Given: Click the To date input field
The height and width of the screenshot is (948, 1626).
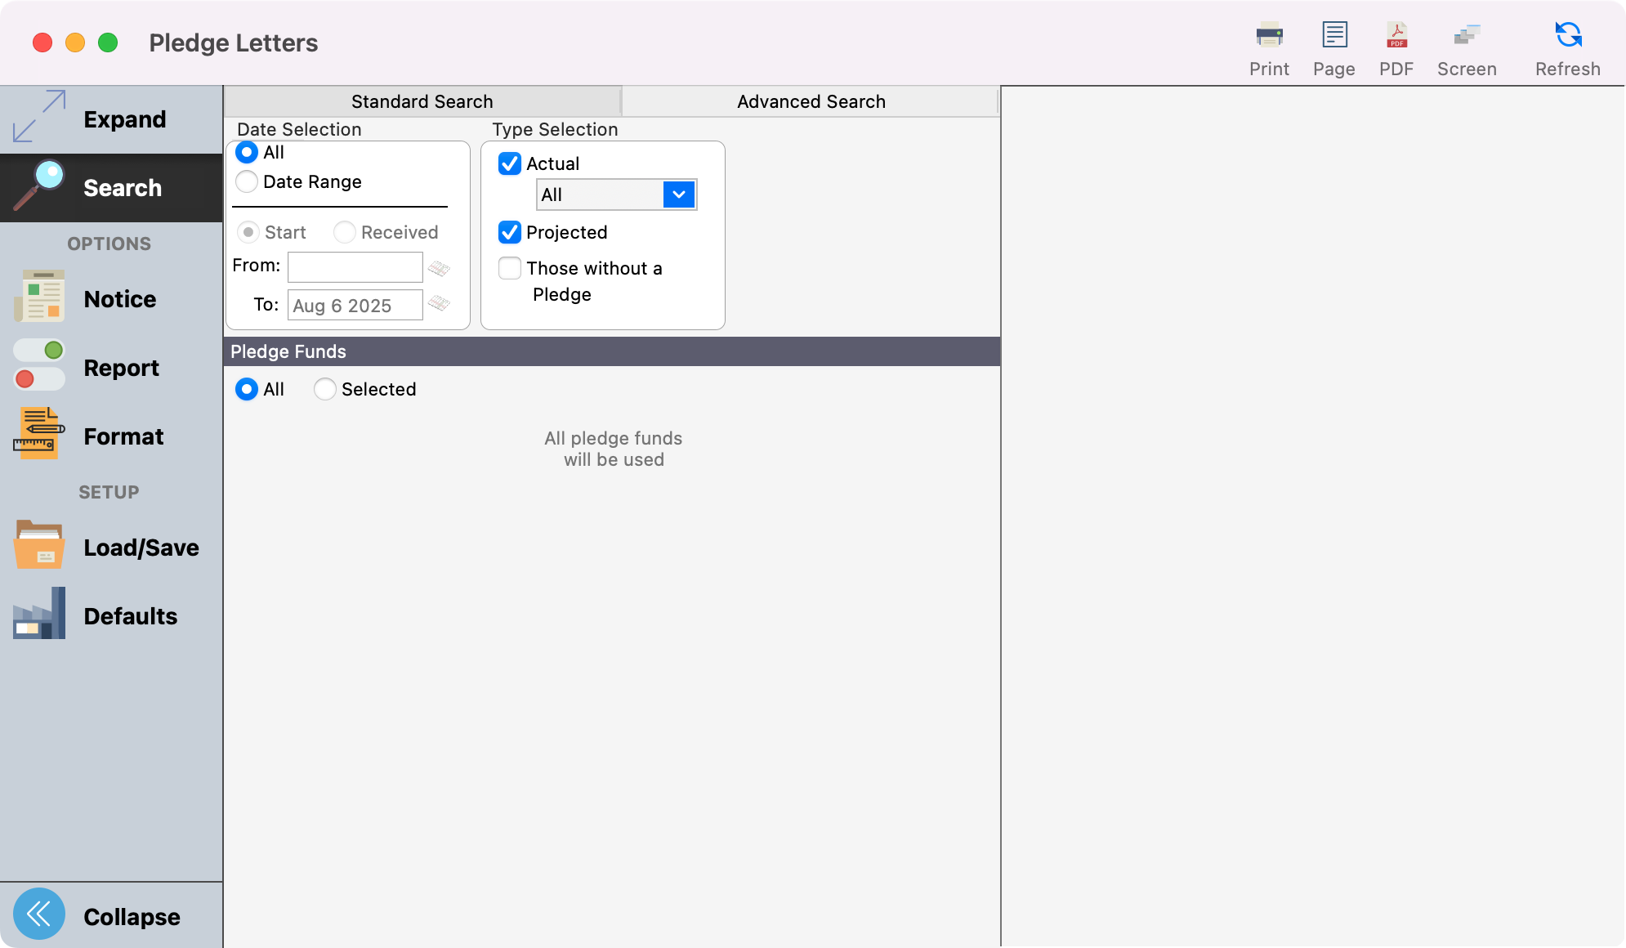Looking at the screenshot, I should click(355, 306).
